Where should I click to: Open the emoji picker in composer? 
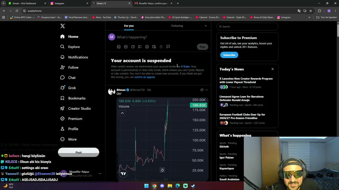coord(147,47)
